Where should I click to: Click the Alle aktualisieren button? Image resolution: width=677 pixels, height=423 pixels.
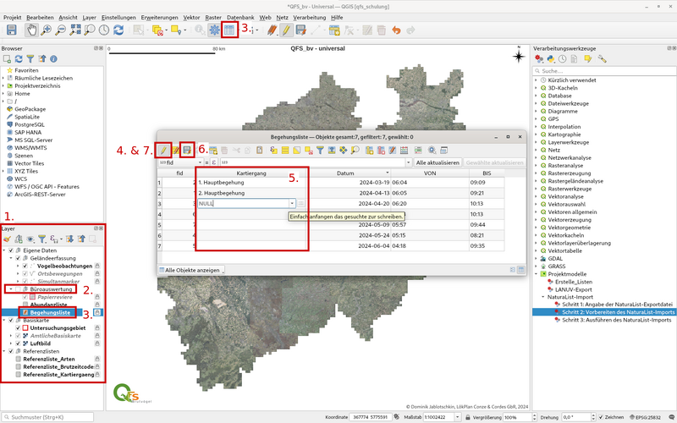438,162
